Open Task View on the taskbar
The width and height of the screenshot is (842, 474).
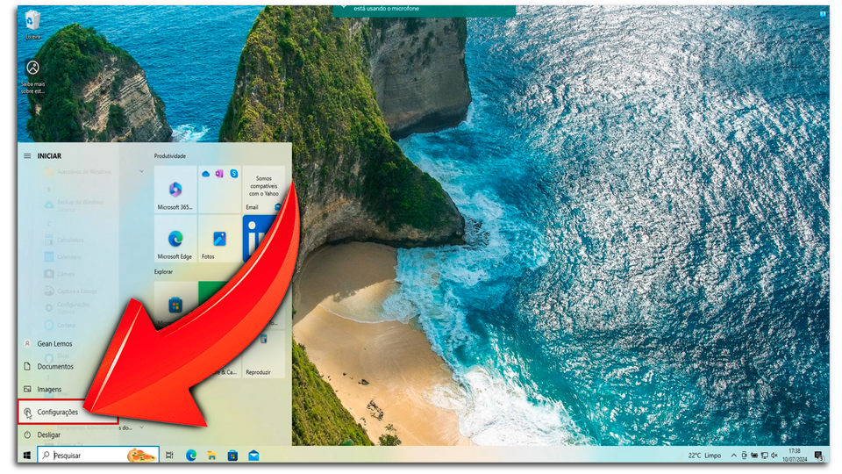(x=169, y=456)
